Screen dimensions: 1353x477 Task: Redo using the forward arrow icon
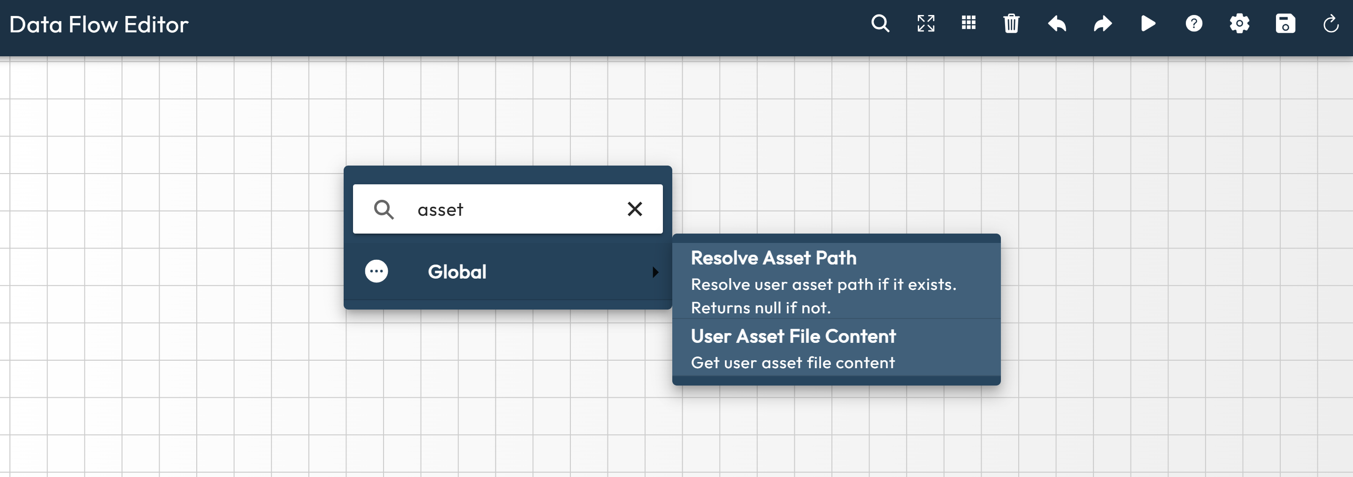(1102, 23)
